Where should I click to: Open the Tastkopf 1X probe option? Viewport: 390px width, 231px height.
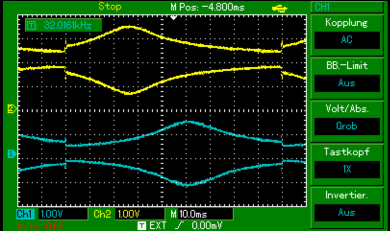pyautogui.click(x=346, y=169)
